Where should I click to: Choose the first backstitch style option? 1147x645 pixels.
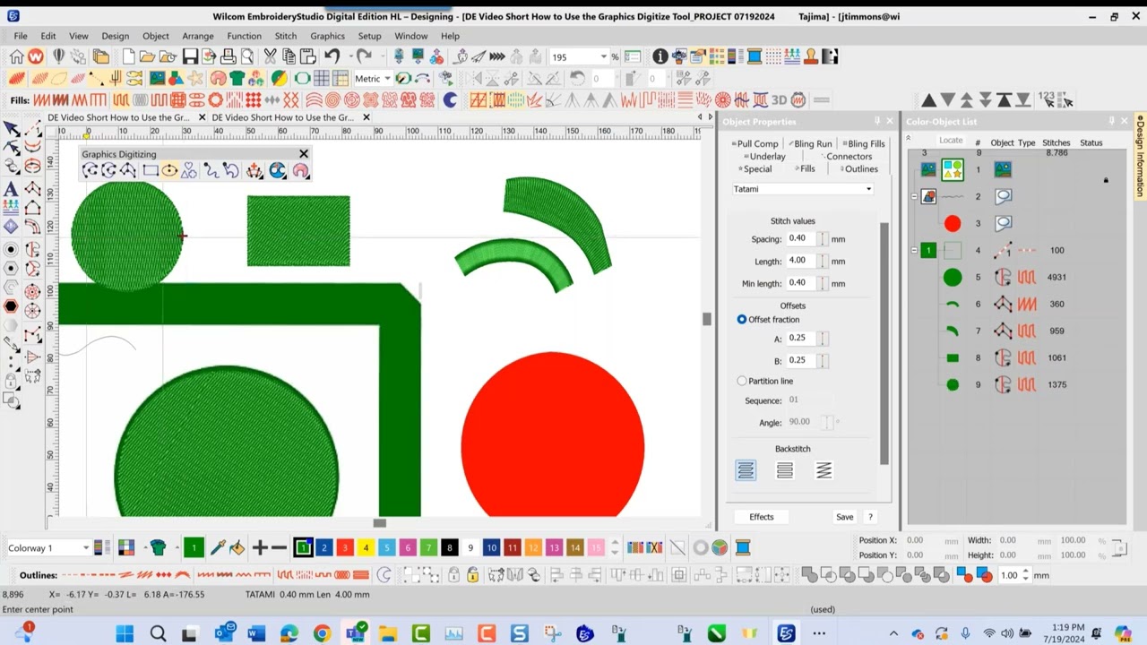(746, 470)
